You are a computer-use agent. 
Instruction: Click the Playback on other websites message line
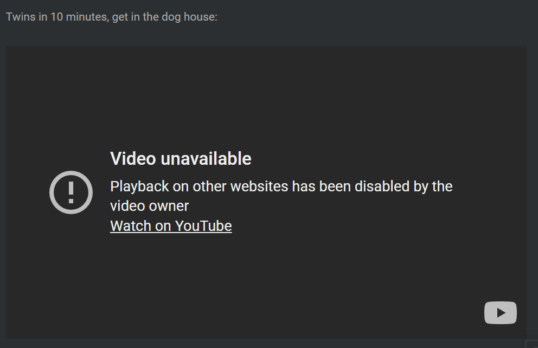pyautogui.click(x=281, y=186)
